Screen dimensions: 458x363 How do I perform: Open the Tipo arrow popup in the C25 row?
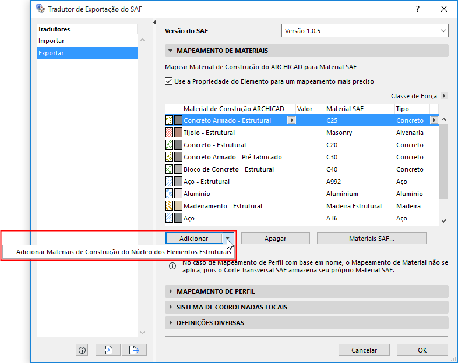(x=434, y=120)
